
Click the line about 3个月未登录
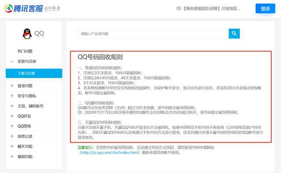click(106, 83)
